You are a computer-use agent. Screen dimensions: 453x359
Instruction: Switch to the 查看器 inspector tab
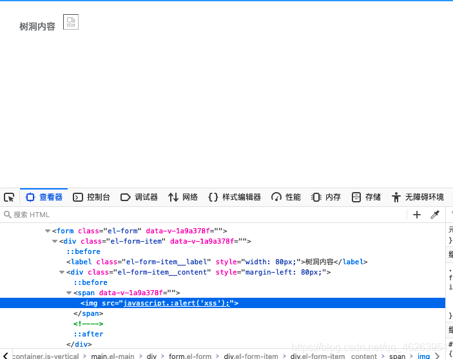(44, 197)
